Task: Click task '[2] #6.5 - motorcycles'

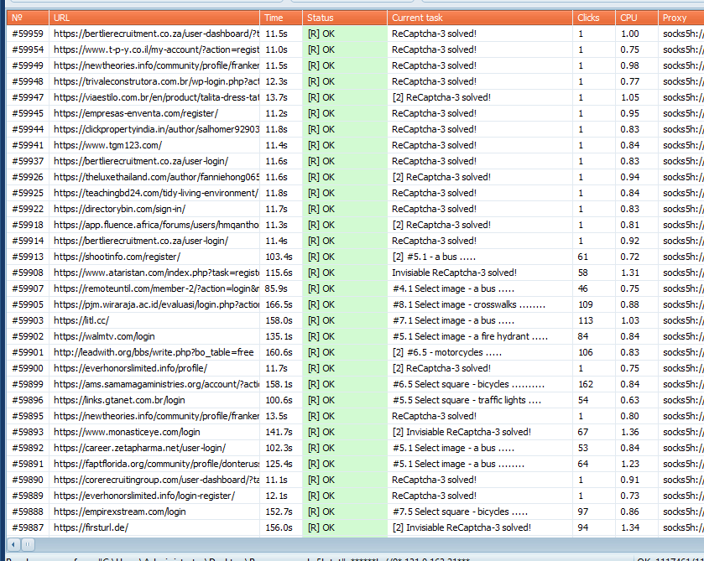Action: click(446, 352)
